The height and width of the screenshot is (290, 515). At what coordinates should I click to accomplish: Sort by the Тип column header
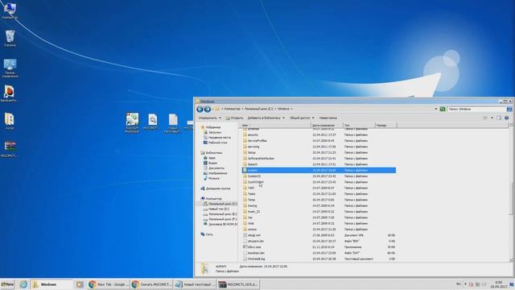coord(359,126)
